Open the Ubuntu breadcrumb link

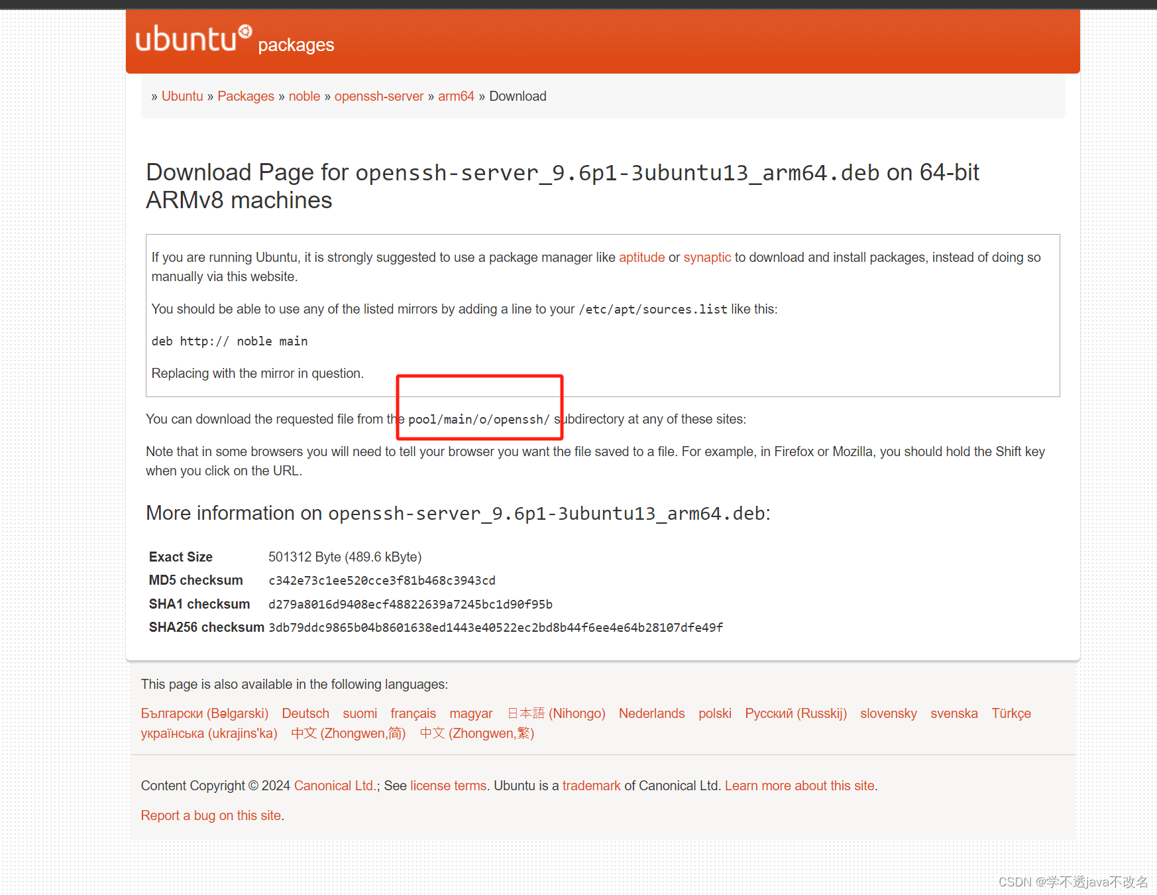tap(182, 95)
